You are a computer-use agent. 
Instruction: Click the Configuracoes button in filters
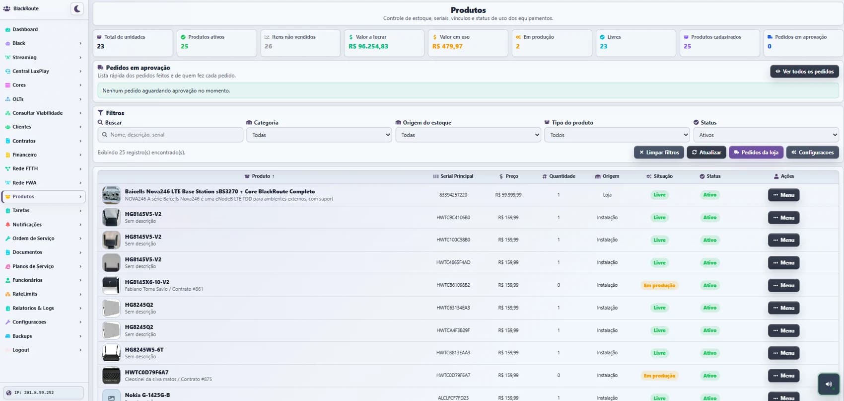[x=813, y=153]
